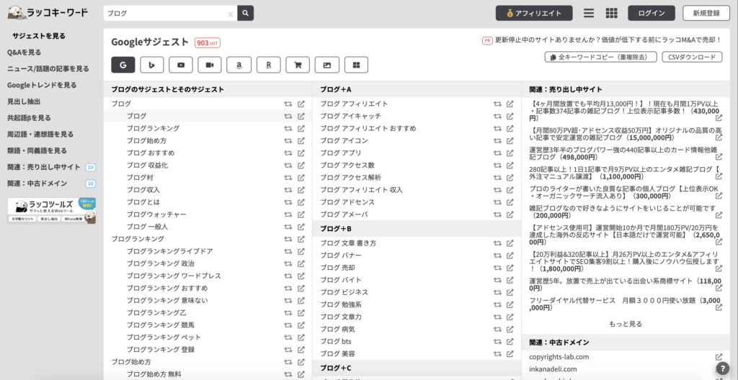Click もっと見る under sites for sale

tap(626, 324)
